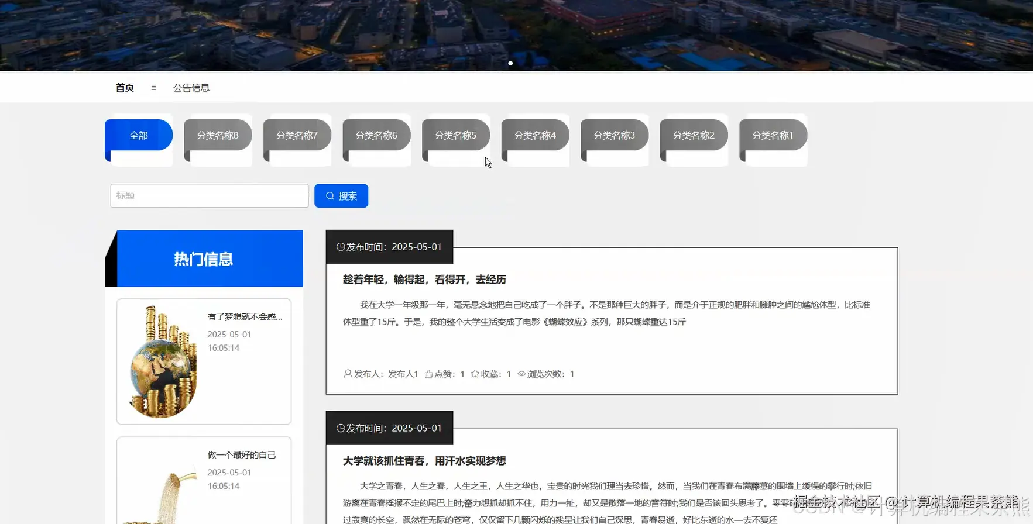Open the gold coins globe thumbnail
This screenshot has height=524, width=1033.
coord(162,361)
